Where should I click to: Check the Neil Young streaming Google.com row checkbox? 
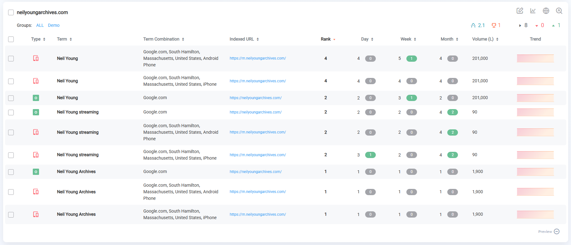[x=11, y=113]
